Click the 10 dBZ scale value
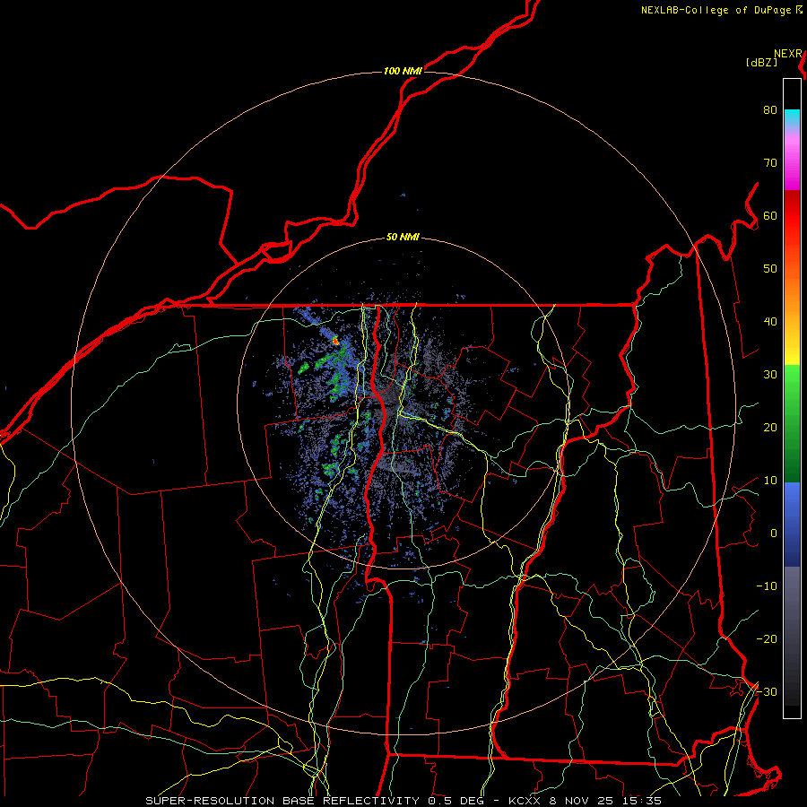This screenshot has width=807, height=807. pyautogui.click(x=770, y=481)
